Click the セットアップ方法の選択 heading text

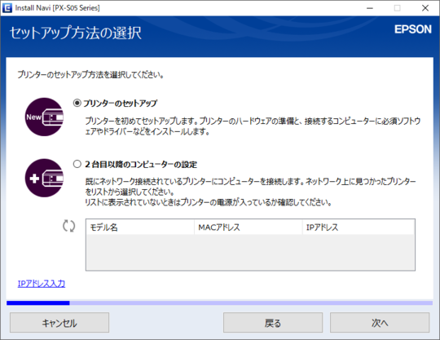tap(76, 33)
